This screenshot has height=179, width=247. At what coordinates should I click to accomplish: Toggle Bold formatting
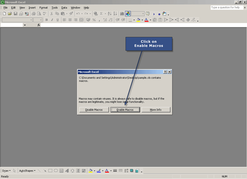pos(47,20)
